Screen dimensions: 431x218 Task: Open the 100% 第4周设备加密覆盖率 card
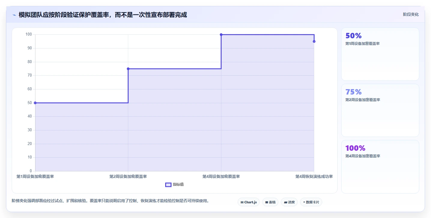point(380,167)
